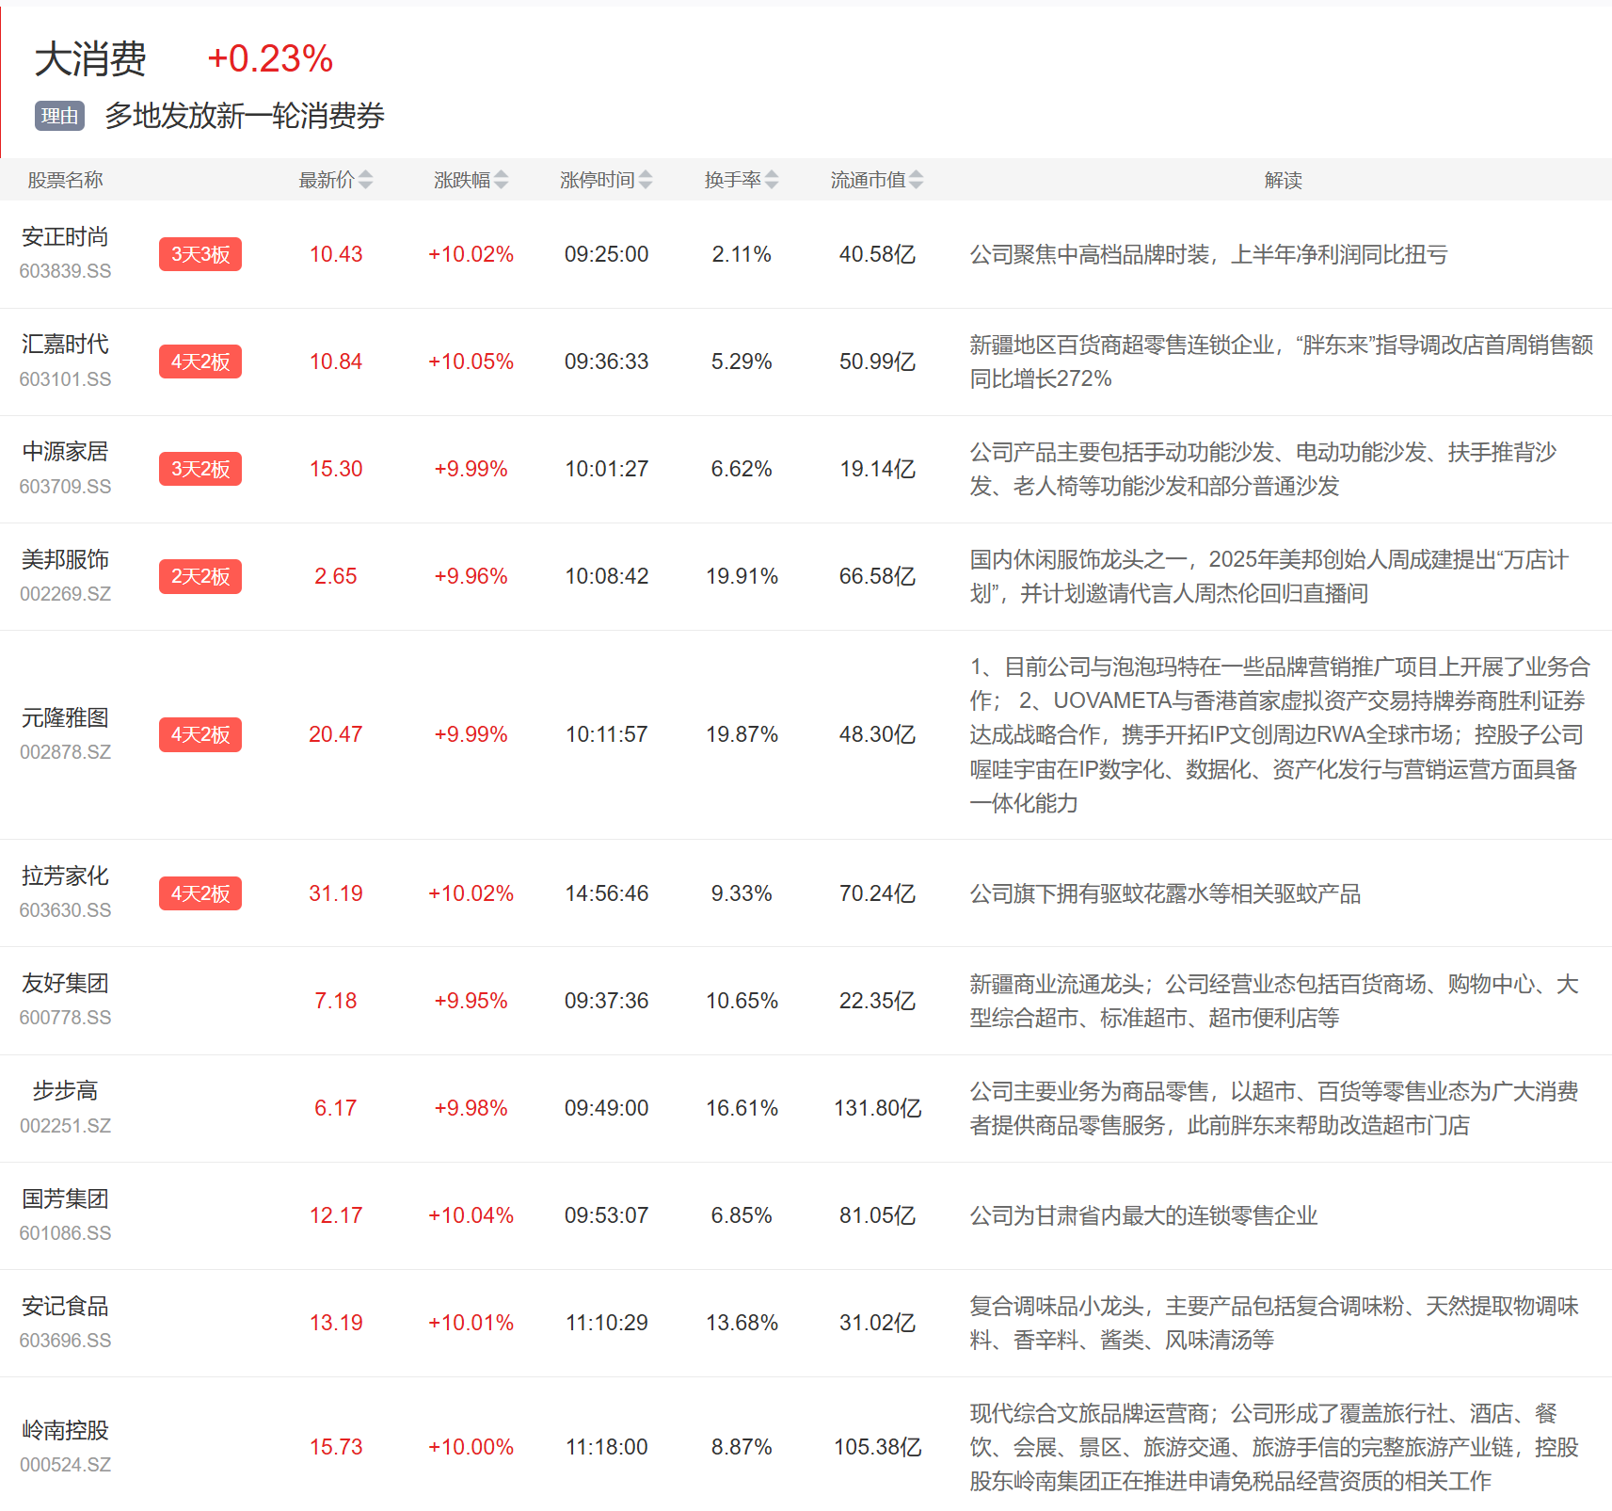The width and height of the screenshot is (1612, 1511).
Task: Click stock code 002269.SZ
Action: tap(65, 594)
